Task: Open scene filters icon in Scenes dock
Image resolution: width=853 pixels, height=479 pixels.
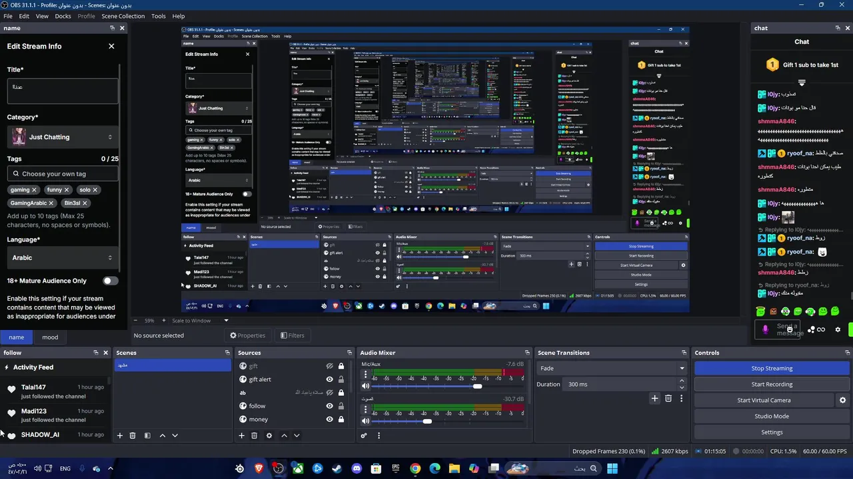Action: [x=147, y=436]
